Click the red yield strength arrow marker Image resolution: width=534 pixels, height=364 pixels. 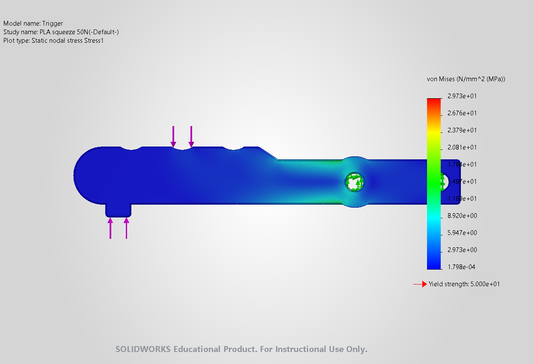point(420,284)
